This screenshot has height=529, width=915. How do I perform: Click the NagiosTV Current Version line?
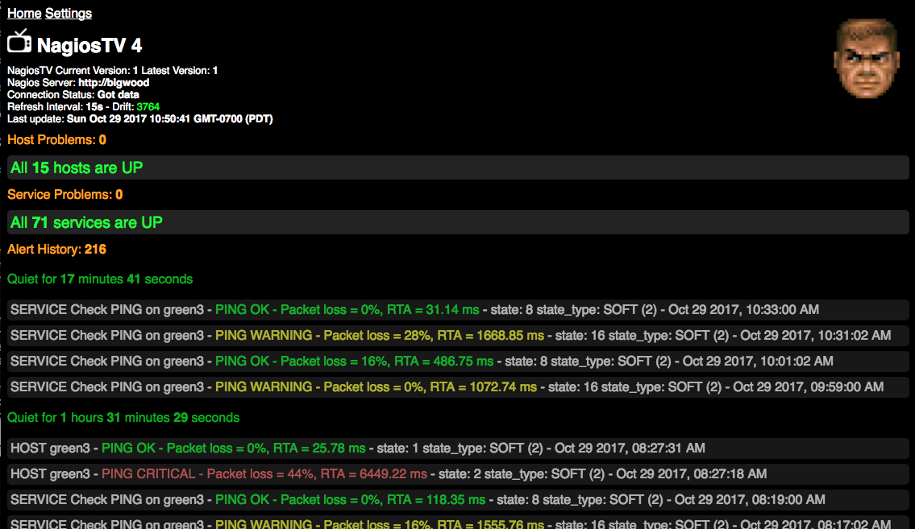click(x=112, y=71)
